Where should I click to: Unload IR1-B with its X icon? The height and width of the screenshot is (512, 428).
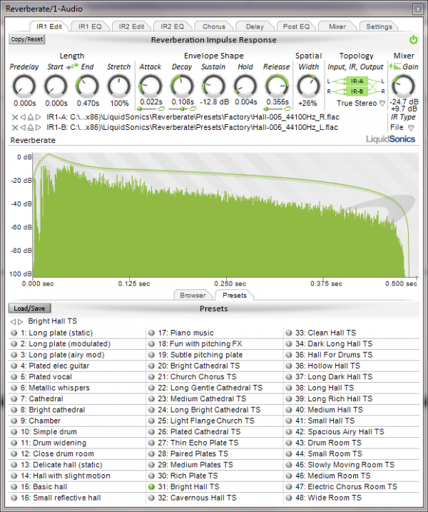pos(15,127)
